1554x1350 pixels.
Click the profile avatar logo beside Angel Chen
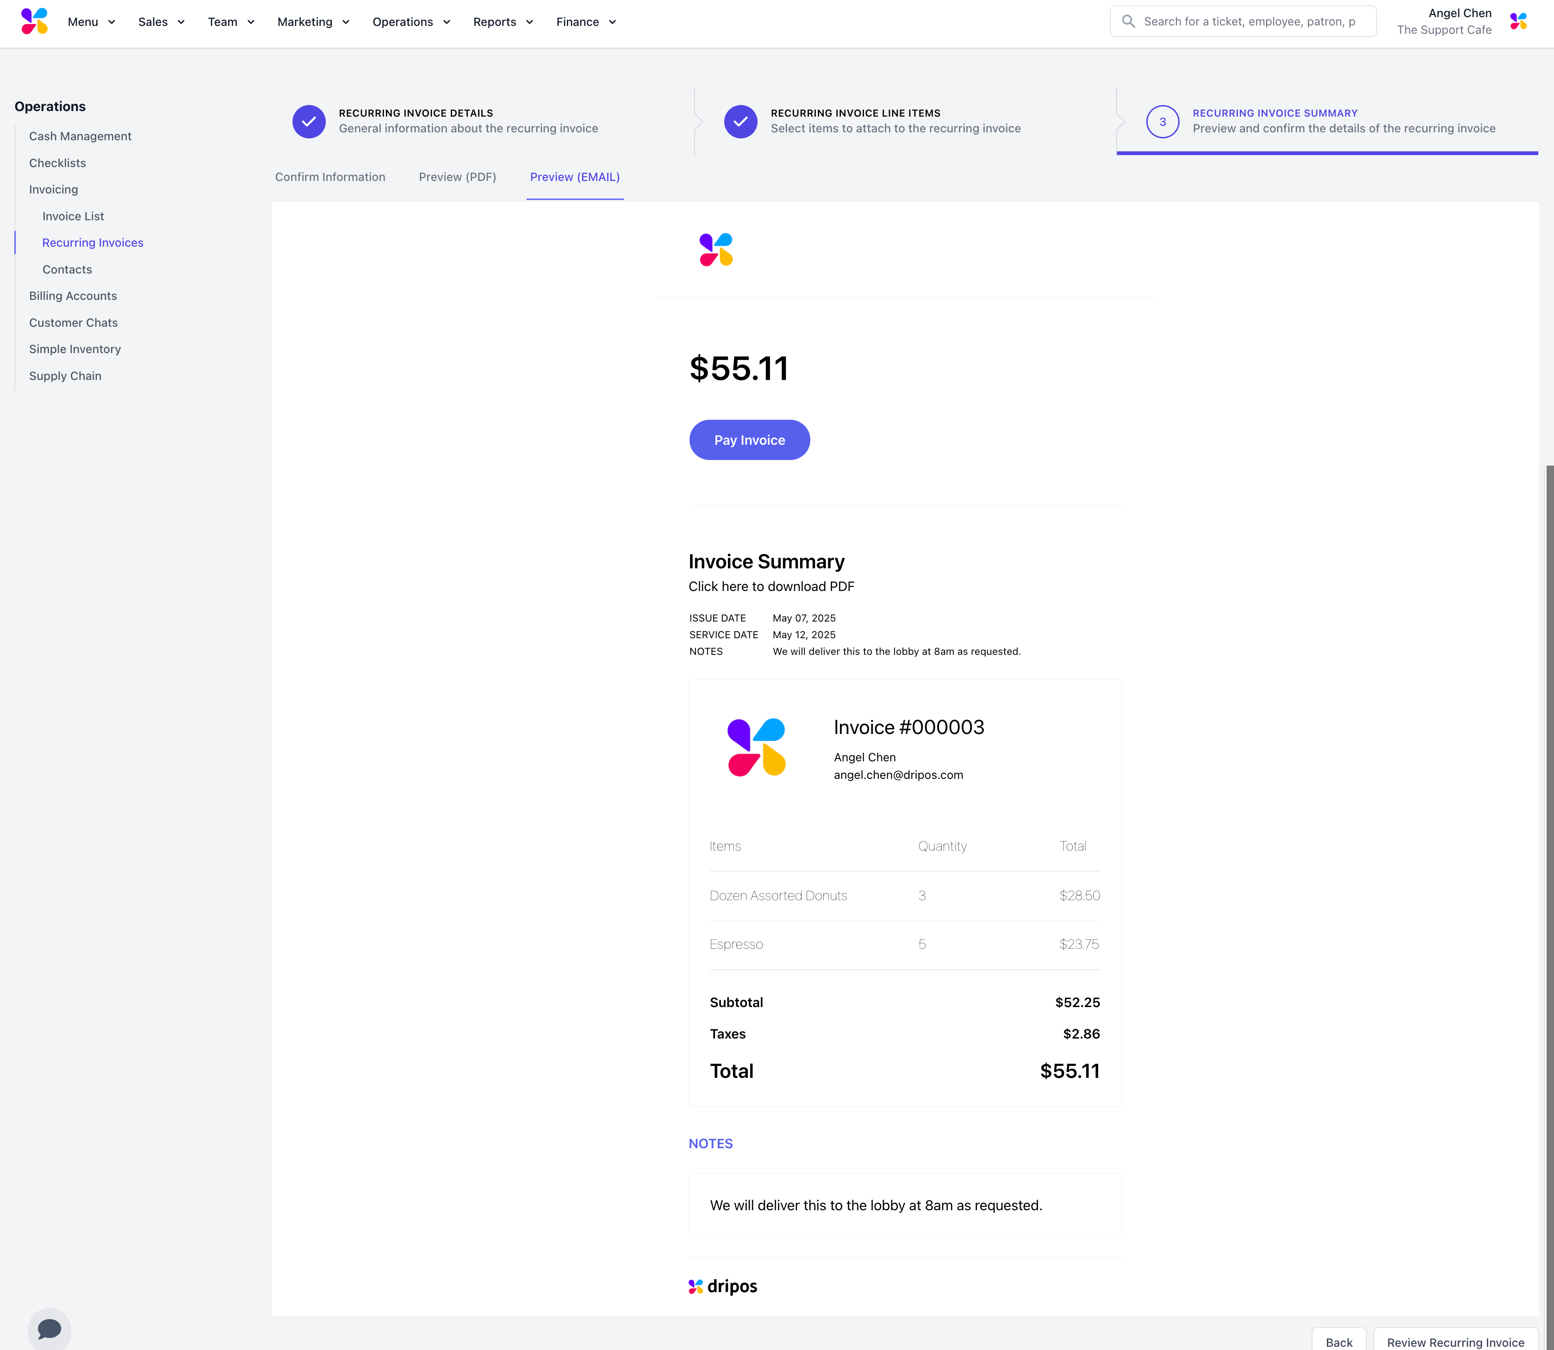tap(1518, 21)
